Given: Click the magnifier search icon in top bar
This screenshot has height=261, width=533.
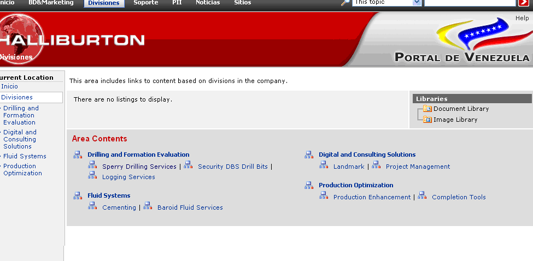Looking at the screenshot, I should click(345, 3).
